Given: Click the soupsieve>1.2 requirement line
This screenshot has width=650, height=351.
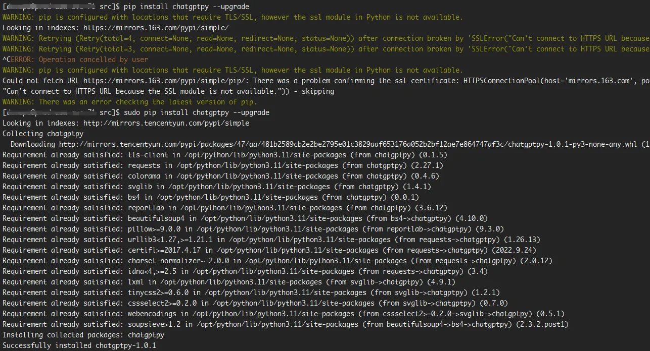Looking at the screenshot, I should click(x=286, y=324).
